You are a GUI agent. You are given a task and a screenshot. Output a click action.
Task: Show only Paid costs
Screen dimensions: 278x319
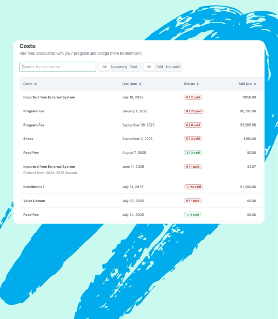pyautogui.click(x=160, y=67)
